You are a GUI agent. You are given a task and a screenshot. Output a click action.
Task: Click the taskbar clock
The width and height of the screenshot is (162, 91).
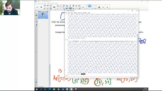(x=145, y=89)
